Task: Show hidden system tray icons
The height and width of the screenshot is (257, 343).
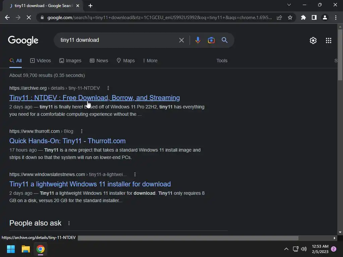Action: (x=286, y=249)
